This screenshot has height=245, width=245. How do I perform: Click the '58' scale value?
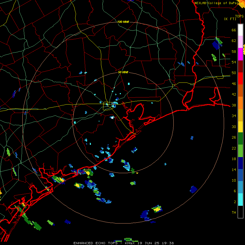coord(234,51)
